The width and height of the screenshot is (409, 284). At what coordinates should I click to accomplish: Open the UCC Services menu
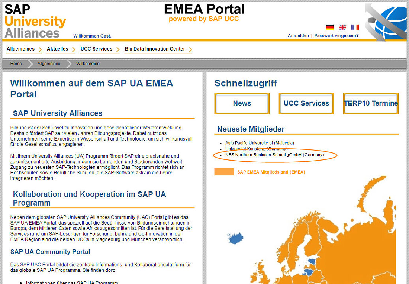pos(97,49)
